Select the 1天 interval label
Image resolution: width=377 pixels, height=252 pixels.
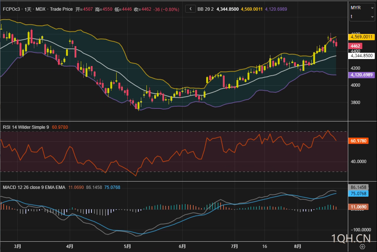click(28, 9)
